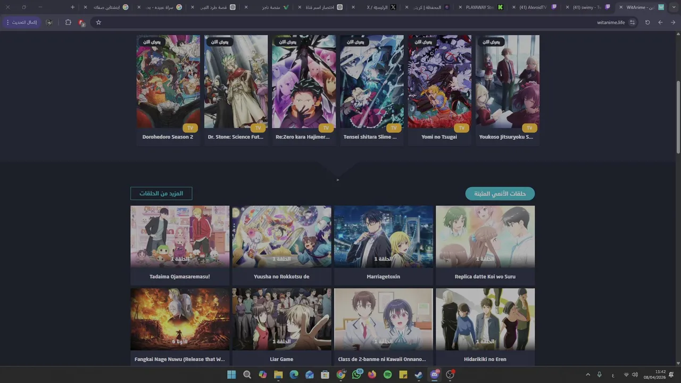Screen dimensions: 681x383
Task: Click the small arrow below the carousel
Action: (337, 180)
